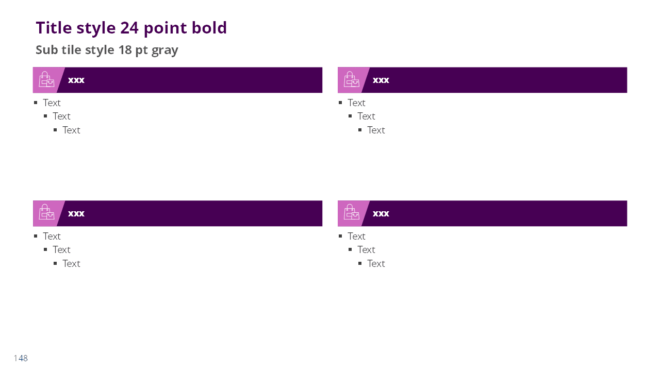Screen dimensions: 660x371
Task: Click second-level 'Text' bullet in top-left block
Action: [61, 116]
